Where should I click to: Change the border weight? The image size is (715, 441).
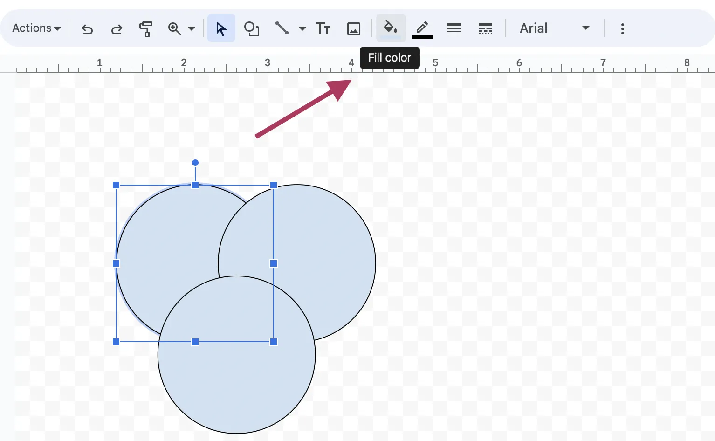454,29
